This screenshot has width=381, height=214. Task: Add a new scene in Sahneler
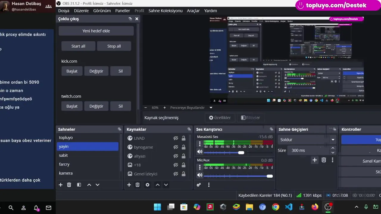coord(60,185)
